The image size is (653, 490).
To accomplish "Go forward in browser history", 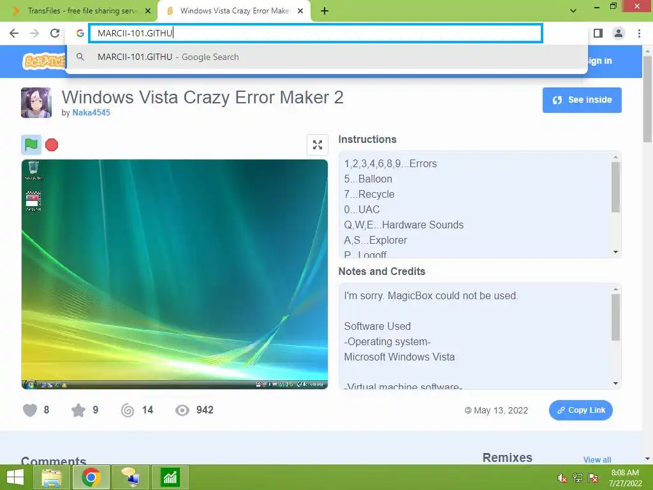I will (34, 33).
